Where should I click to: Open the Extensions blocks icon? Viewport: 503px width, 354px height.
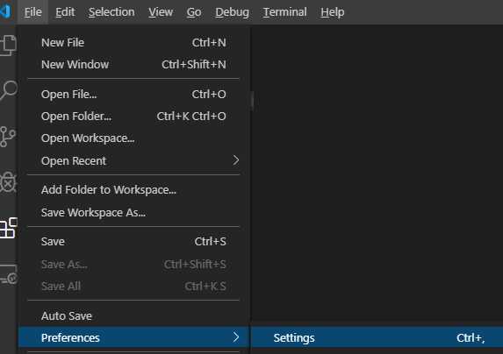(9, 228)
